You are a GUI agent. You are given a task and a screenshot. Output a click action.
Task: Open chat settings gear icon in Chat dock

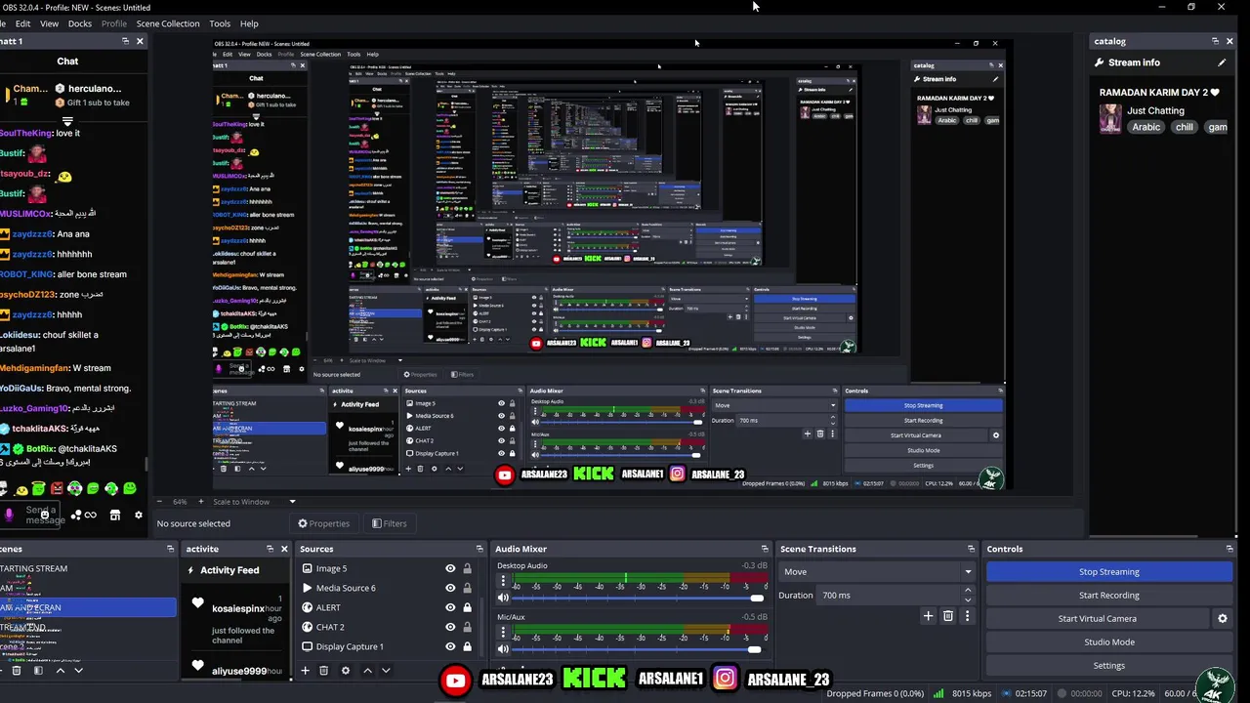138,515
